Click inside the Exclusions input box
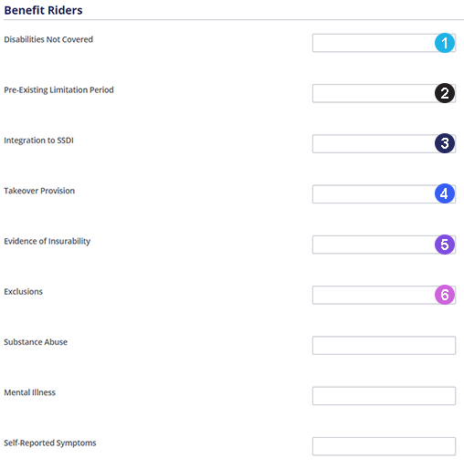464x469 pixels. (384, 295)
